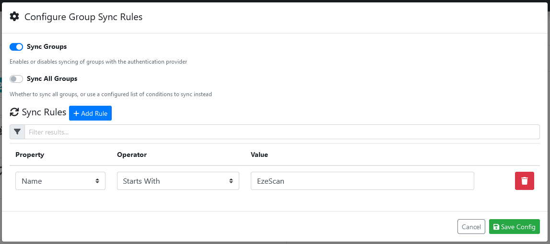The width and height of the screenshot is (550, 244).
Task: Click the gear icon in the dialog title
Action: tap(14, 17)
